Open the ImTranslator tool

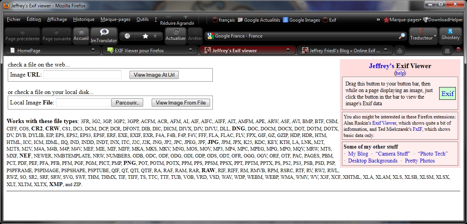[104, 36]
